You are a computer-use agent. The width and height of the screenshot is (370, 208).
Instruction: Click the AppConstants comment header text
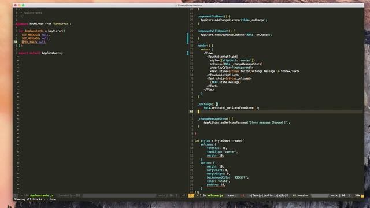tap(32, 13)
